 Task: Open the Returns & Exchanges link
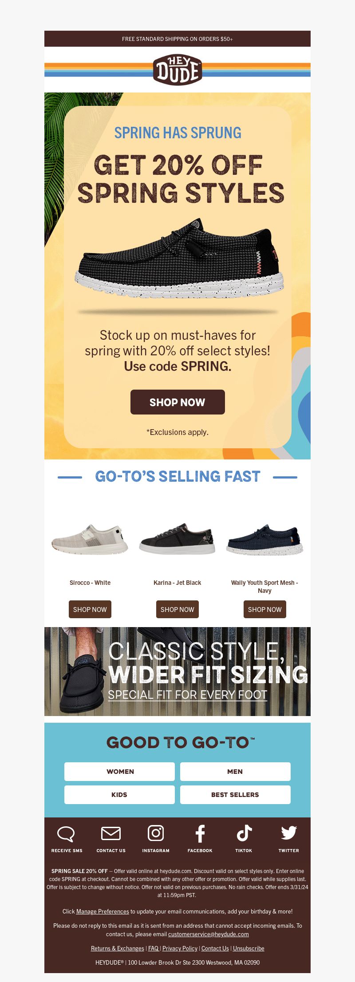[x=118, y=948]
